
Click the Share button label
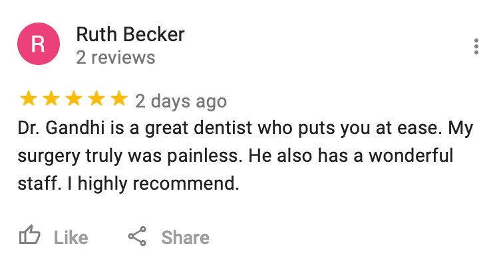coord(185,237)
